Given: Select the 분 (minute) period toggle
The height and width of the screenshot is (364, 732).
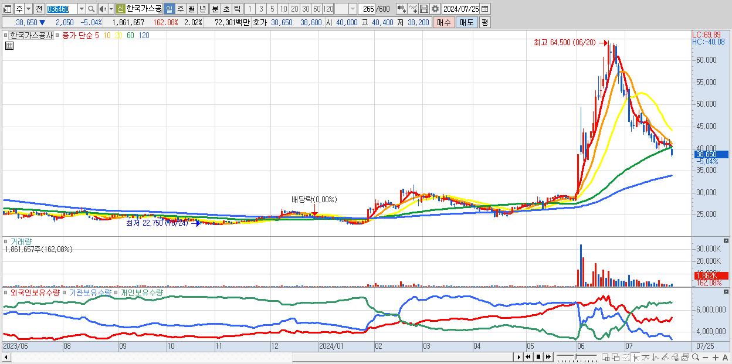Looking at the screenshot, I should tap(215, 9).
